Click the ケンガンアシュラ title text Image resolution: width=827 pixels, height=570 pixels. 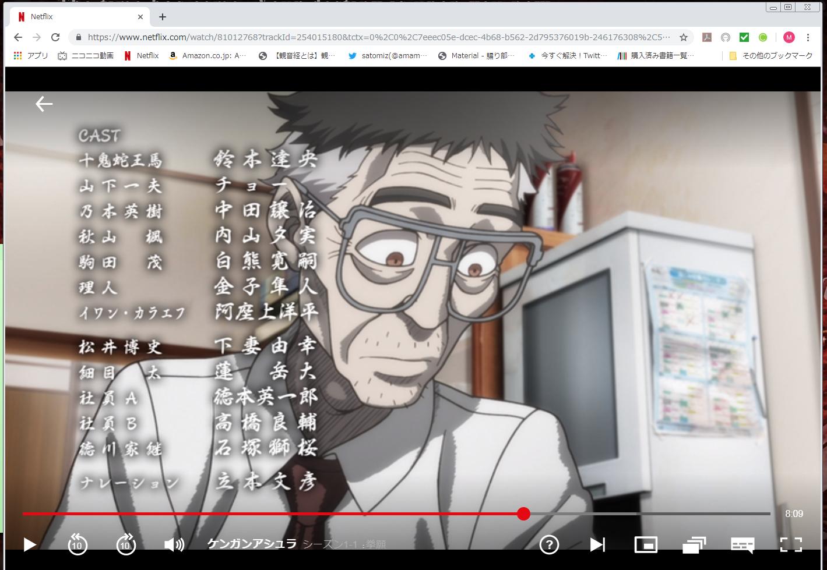(x=252, y=544)
